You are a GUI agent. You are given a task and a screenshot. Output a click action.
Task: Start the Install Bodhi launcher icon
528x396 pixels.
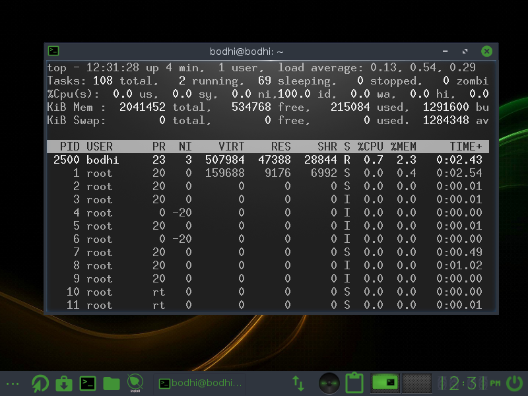coord(135,383)
